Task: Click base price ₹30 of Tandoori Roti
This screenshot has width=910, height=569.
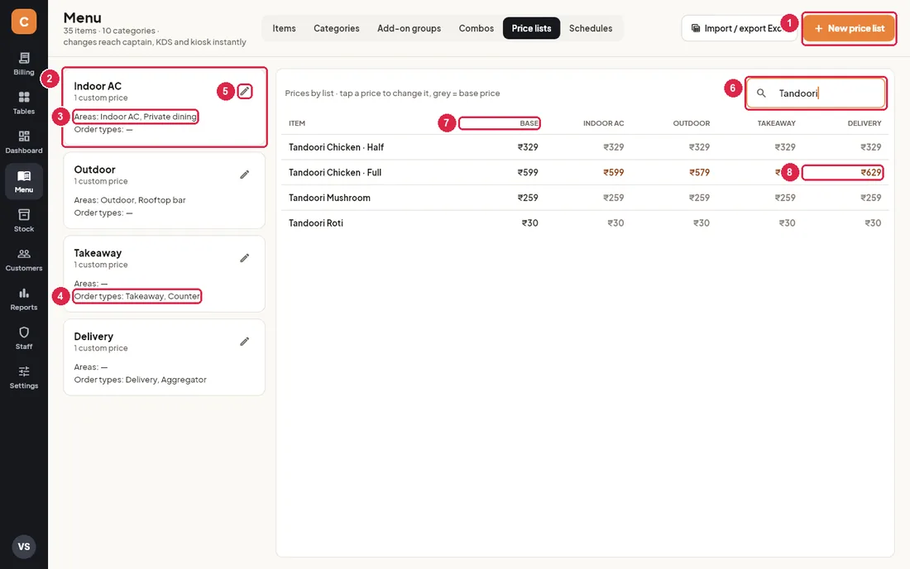Action: pyautogui.click(x=529, y=222)
